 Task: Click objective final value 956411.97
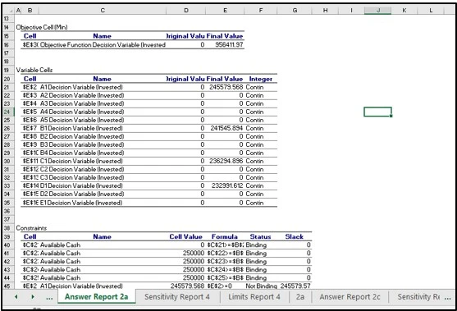[x=229, y=45]
